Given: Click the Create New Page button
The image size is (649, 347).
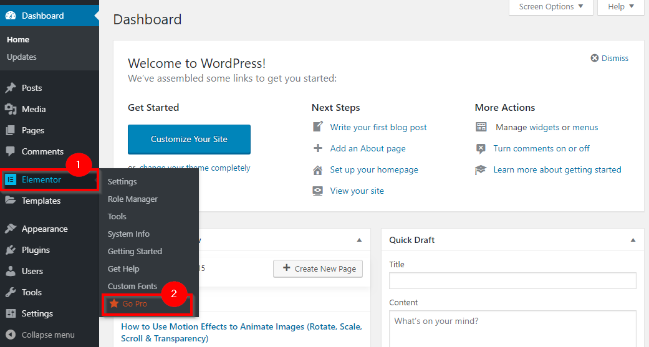Looking at the screenshot, I should click(x=318, y=269).
